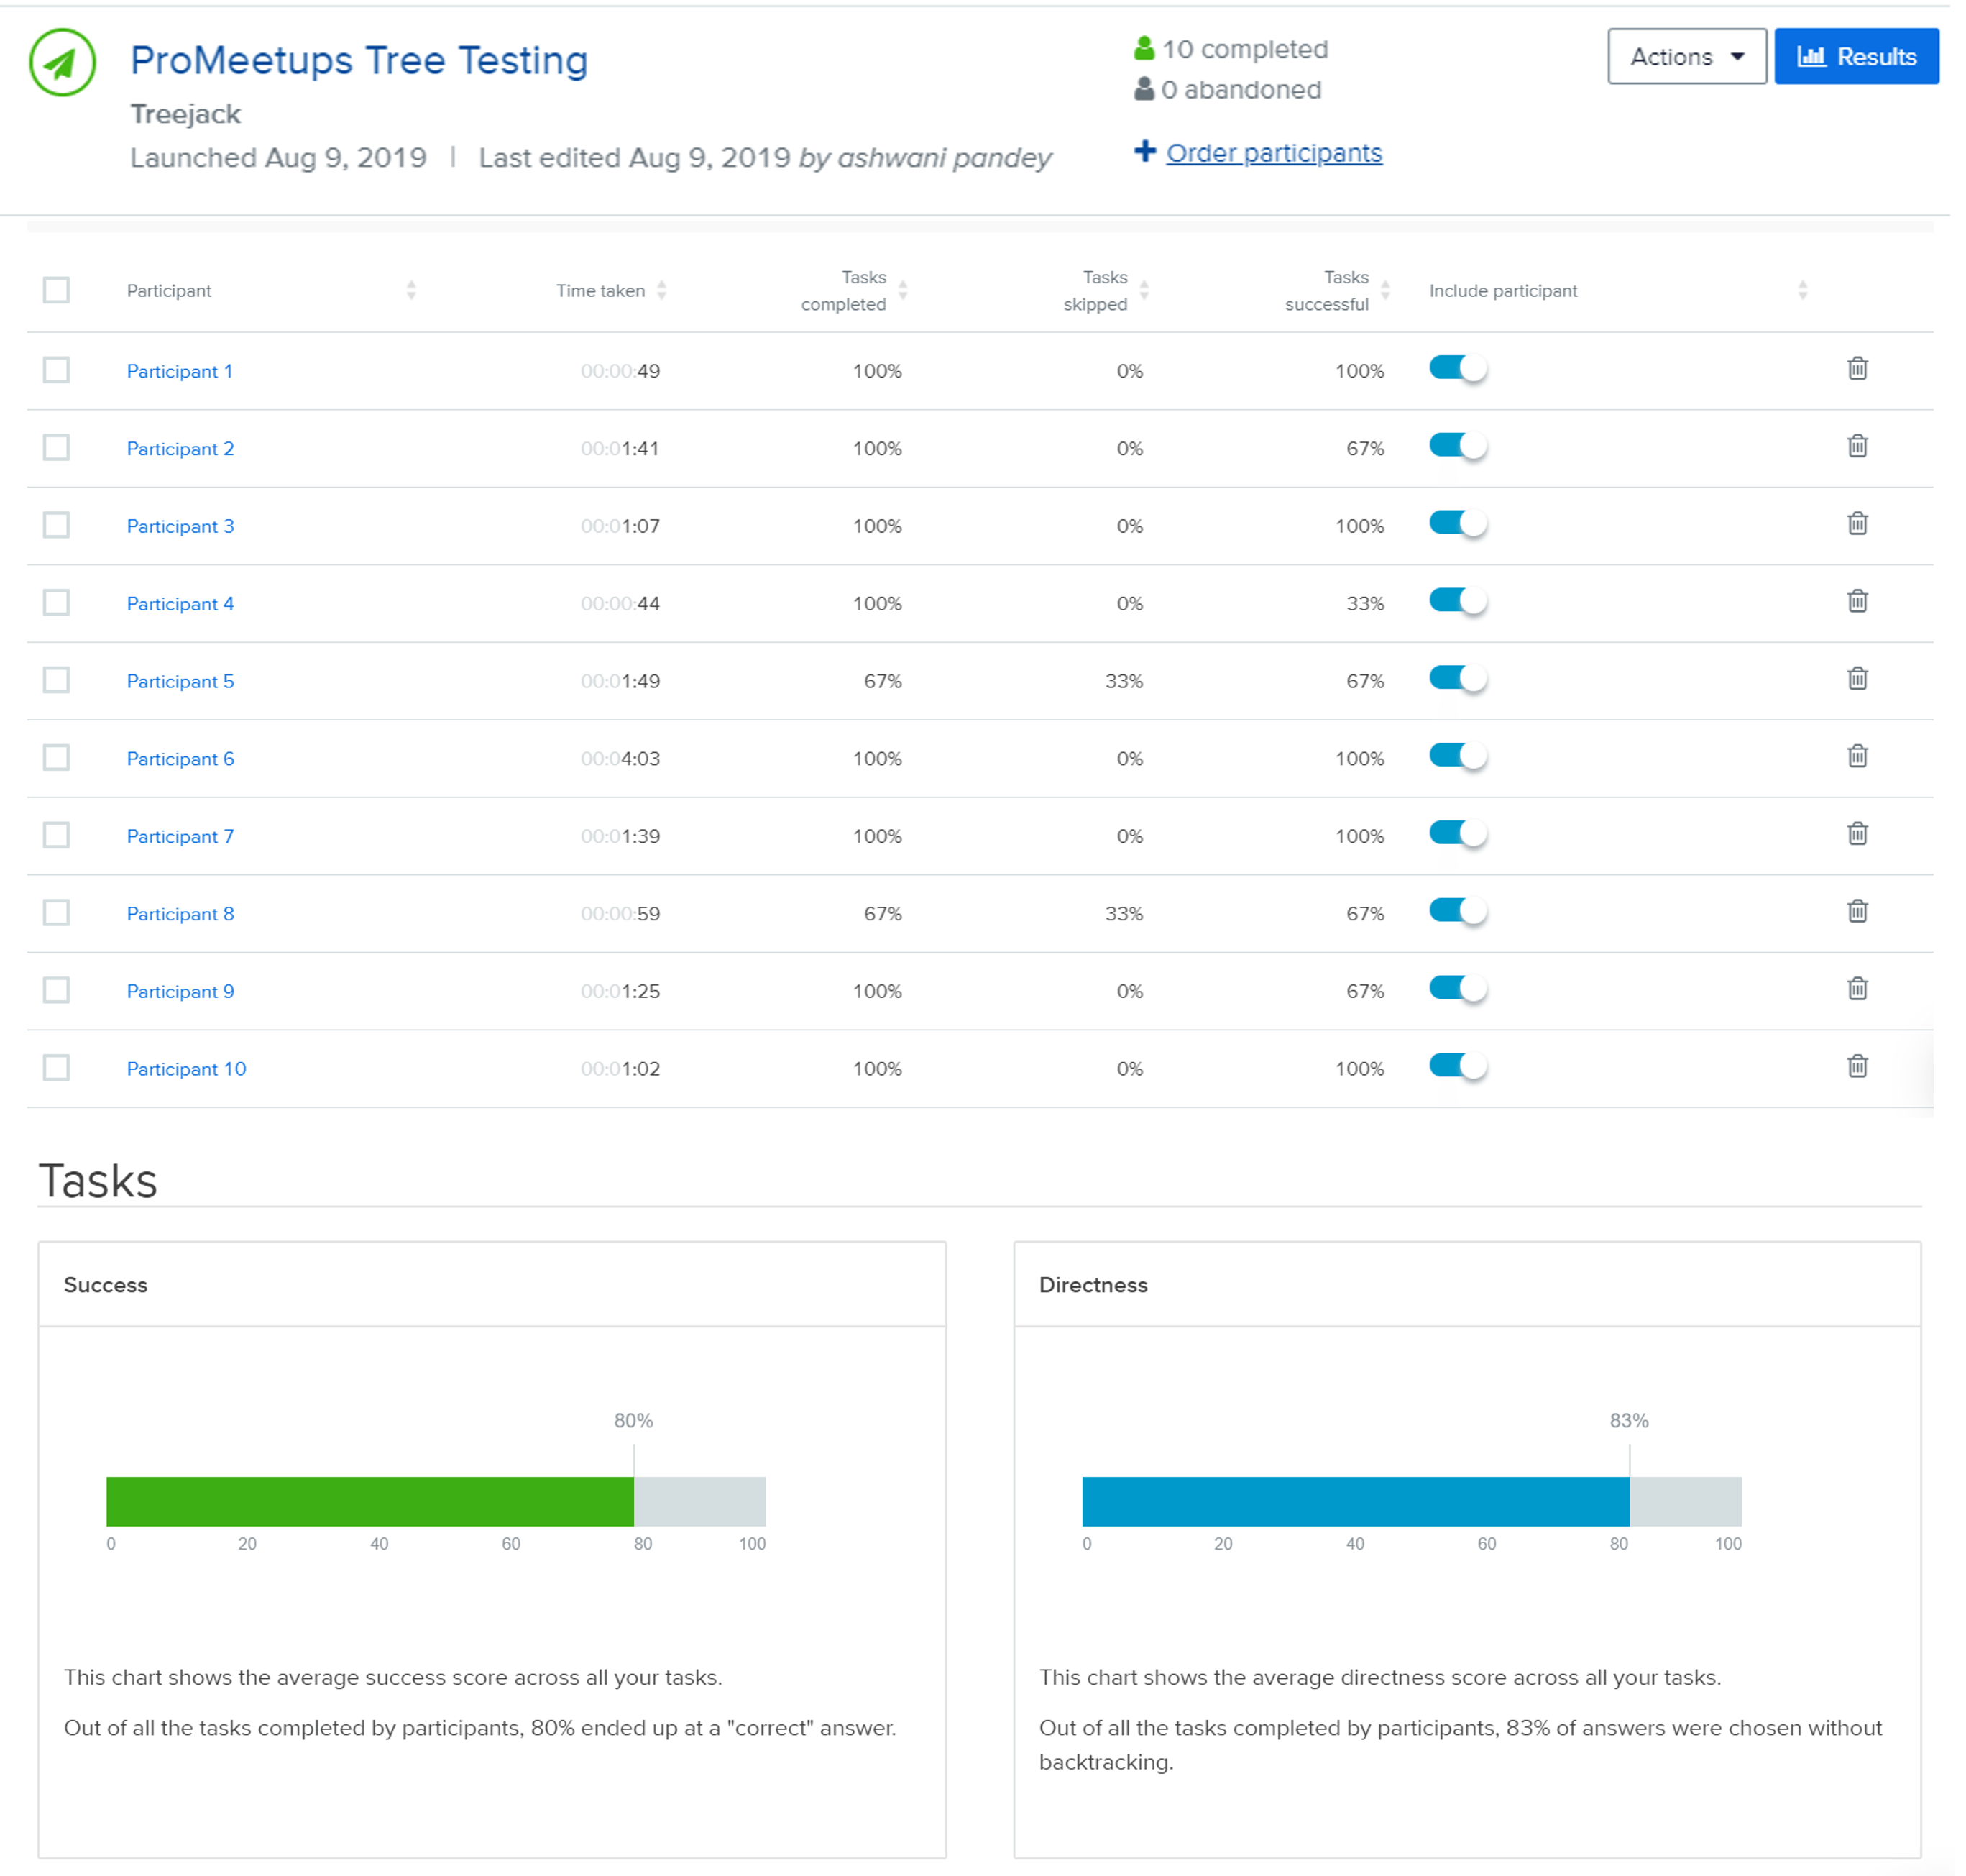Viewport: 1966px width, 1876px height.
Task: Remove Participant 7 using trash icon
Action: pyautogui.click(x=1856, y=834)
